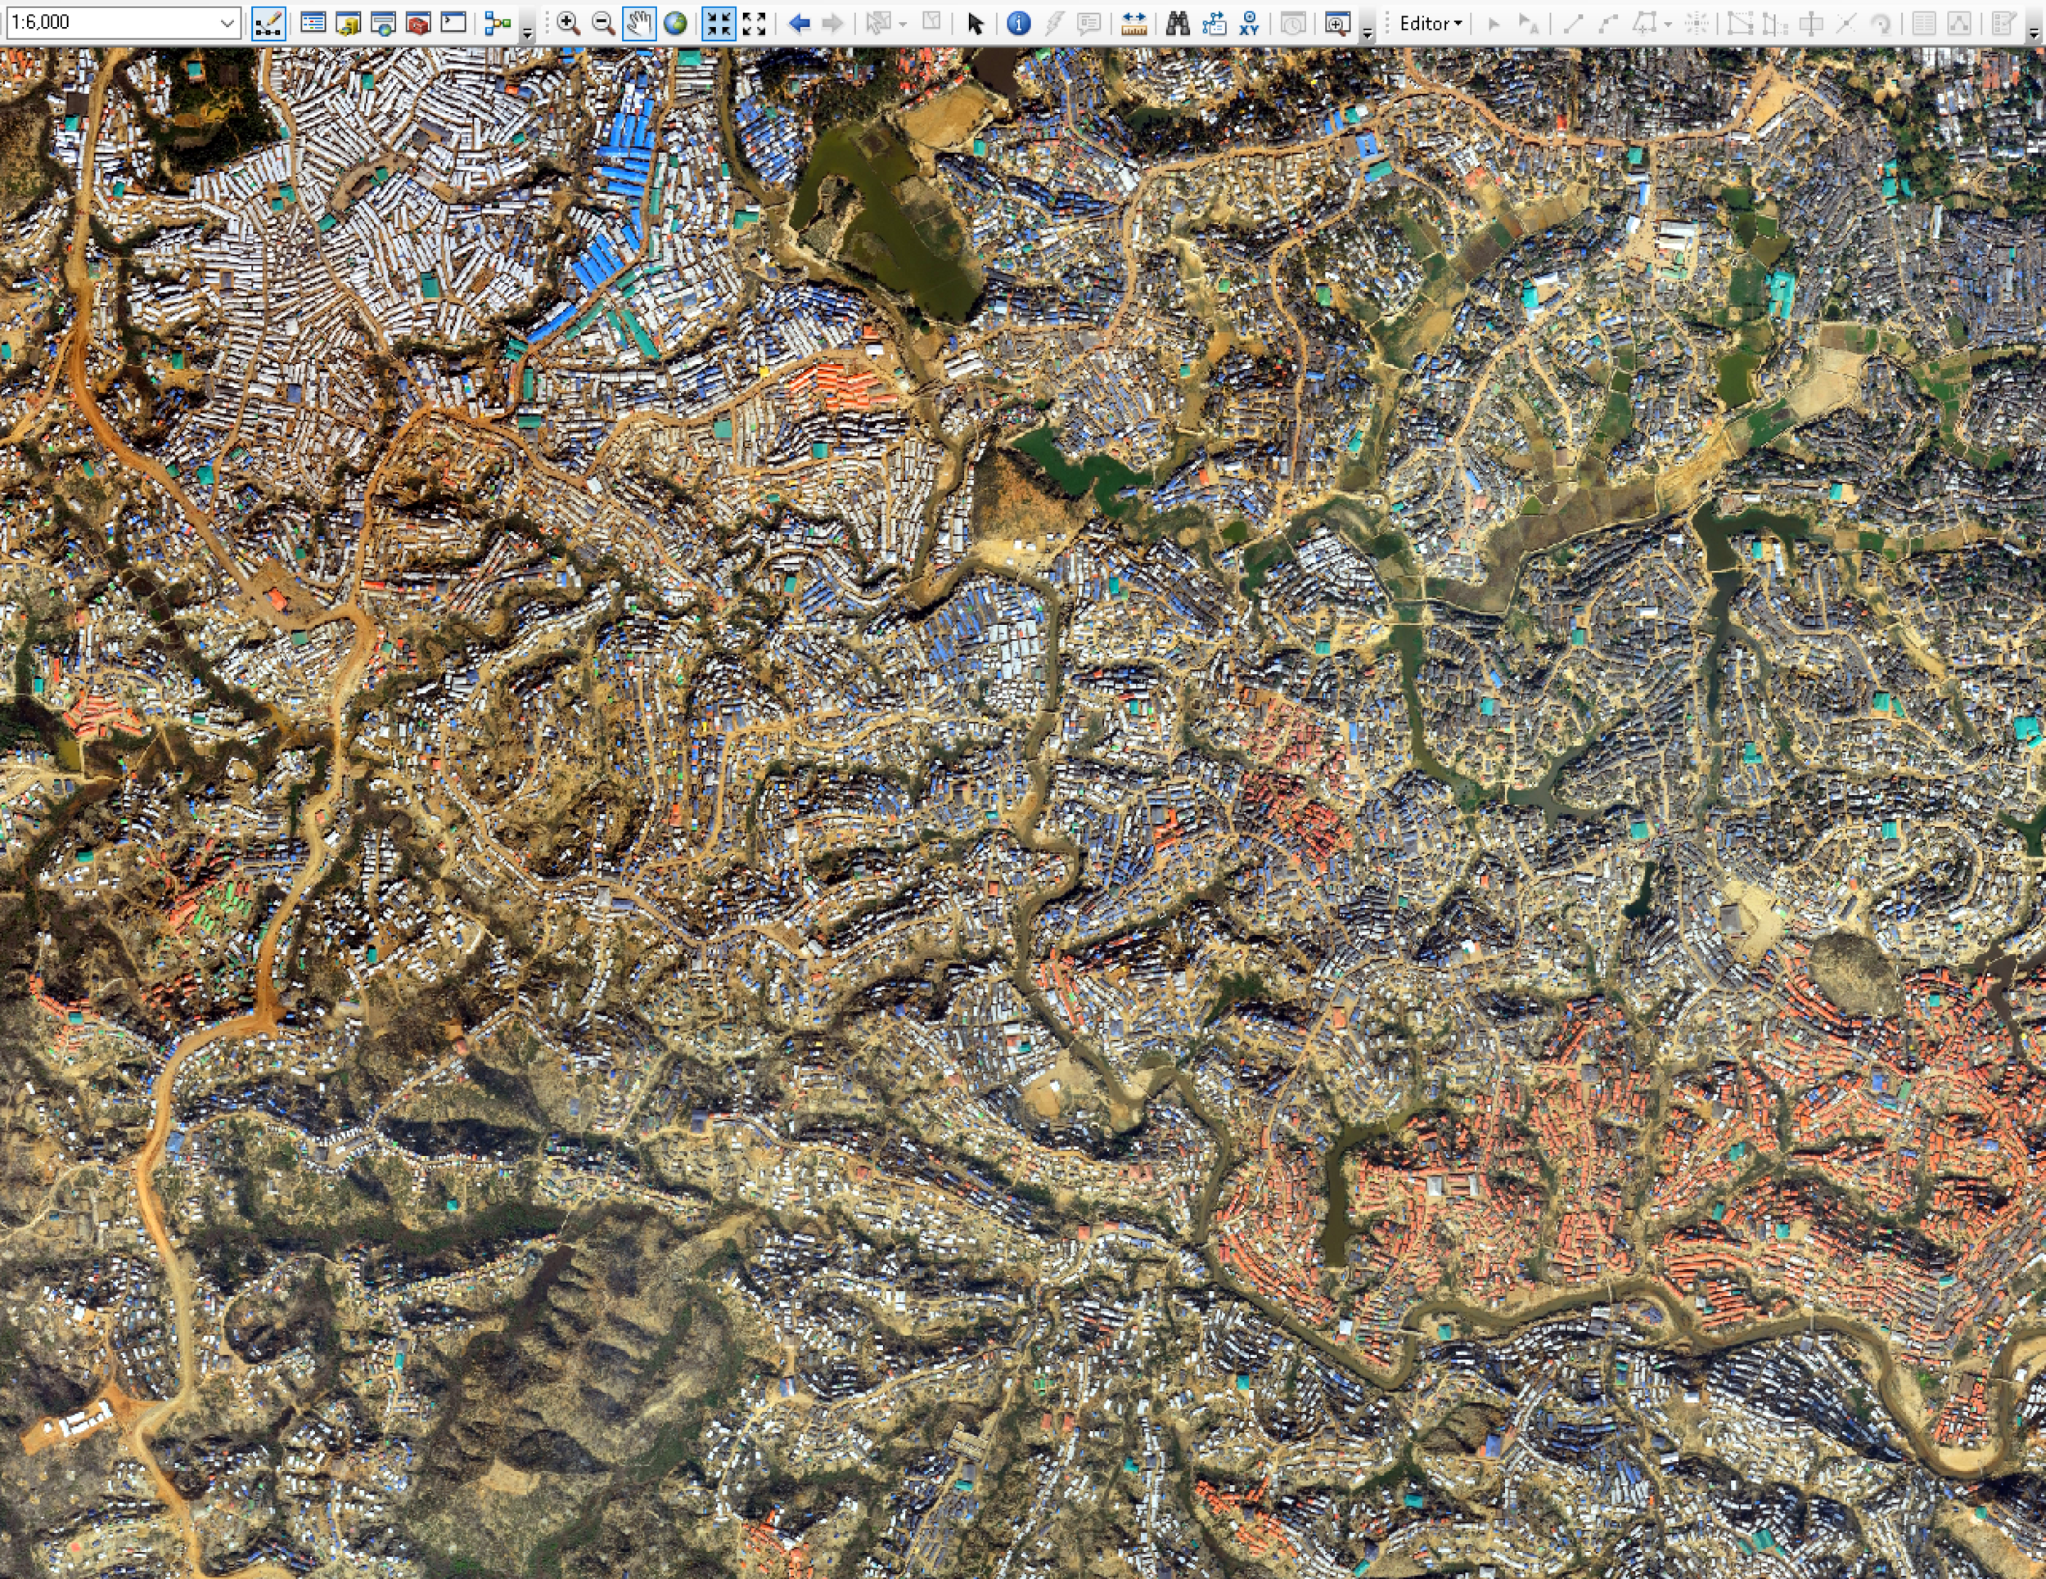The height and width of the screenshot is (1579, 2046).
Task: Select the Zoom In tool
Action: pyautogui.click(x=567, y=24)
